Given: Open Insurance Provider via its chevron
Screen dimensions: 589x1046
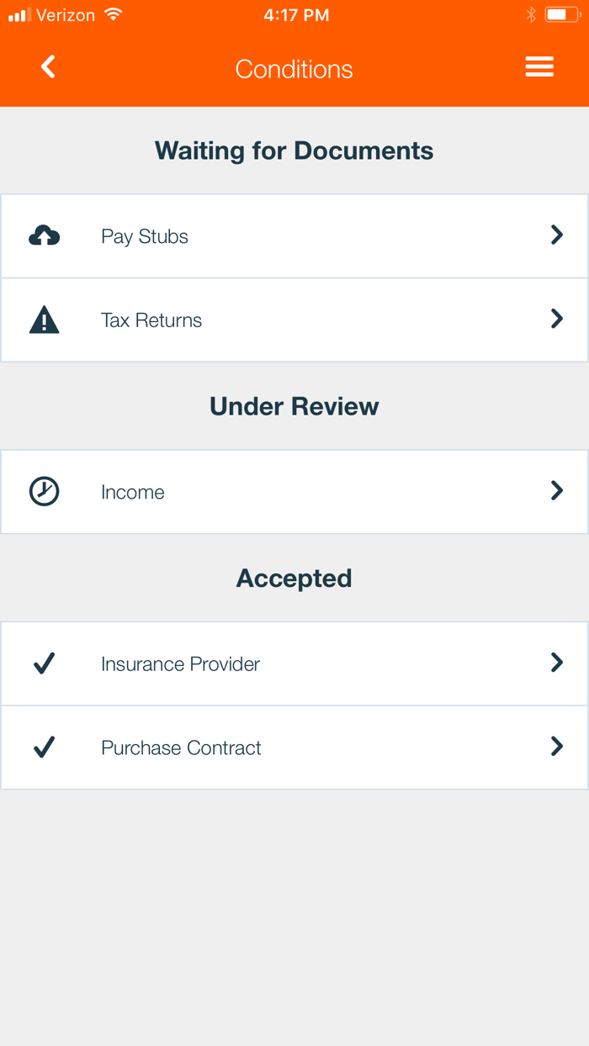Looking at the screenshot, I should [x=556, y=663].
